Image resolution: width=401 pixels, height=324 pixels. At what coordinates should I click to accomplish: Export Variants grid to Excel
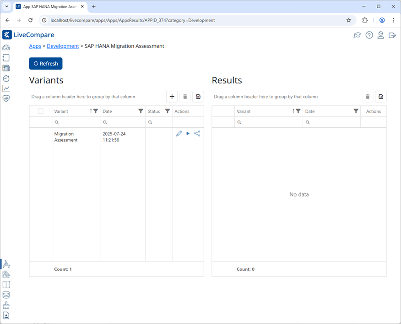198,96
